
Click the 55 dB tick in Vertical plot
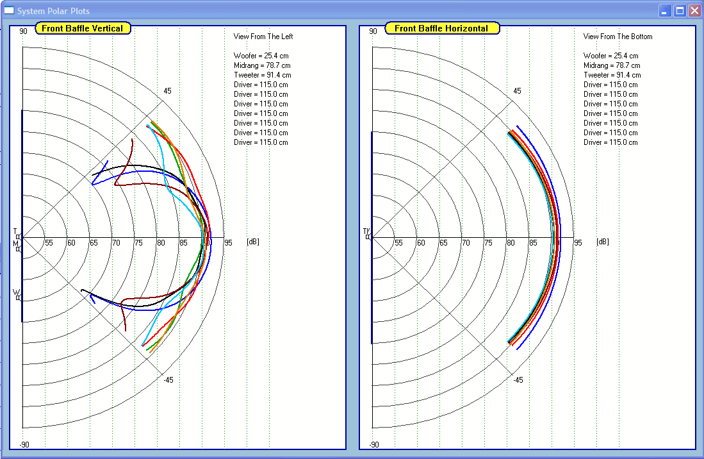click(49, 243)
